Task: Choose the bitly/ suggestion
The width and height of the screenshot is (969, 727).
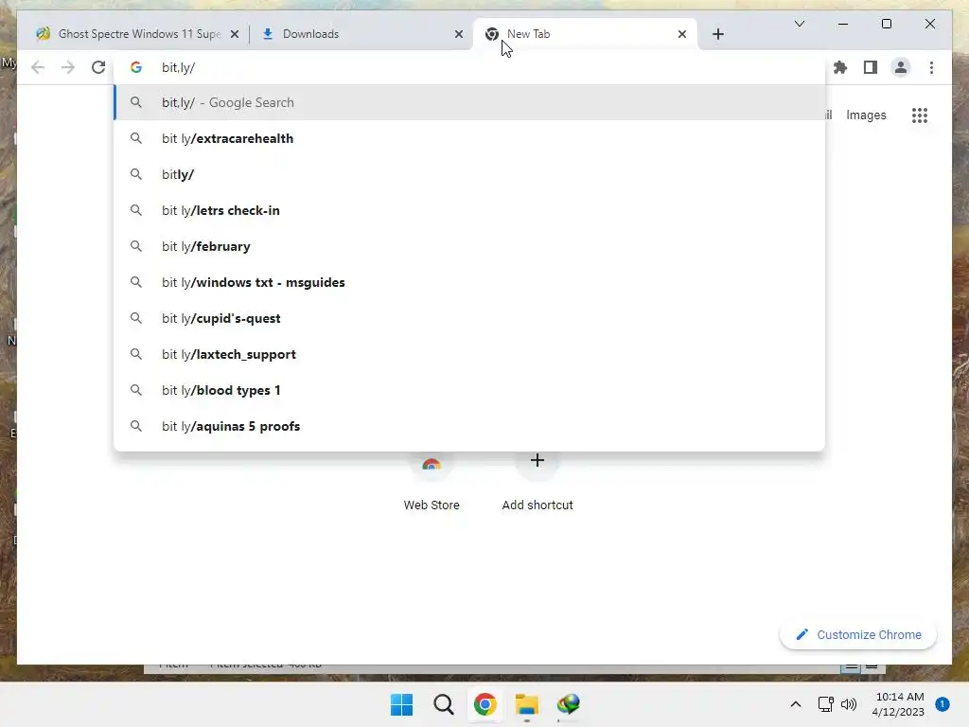Action: pyautogui.click(x=469, y=174)
